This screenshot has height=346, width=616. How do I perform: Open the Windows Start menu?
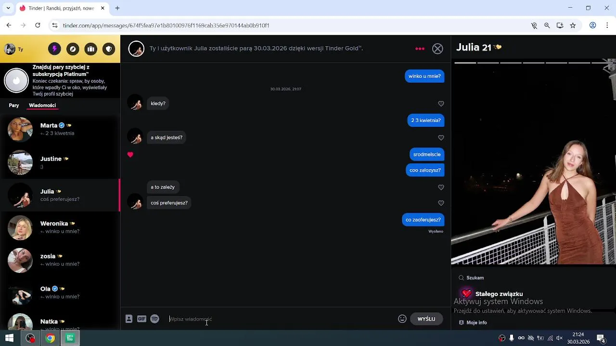tap(9, 338)
